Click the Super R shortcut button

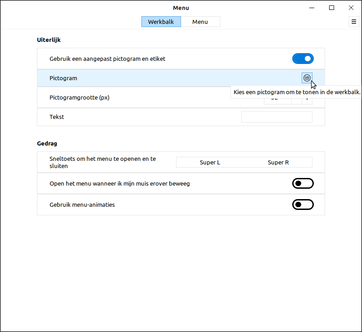coord(278,162)
